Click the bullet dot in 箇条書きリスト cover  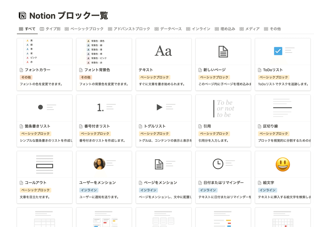(40, 107)
